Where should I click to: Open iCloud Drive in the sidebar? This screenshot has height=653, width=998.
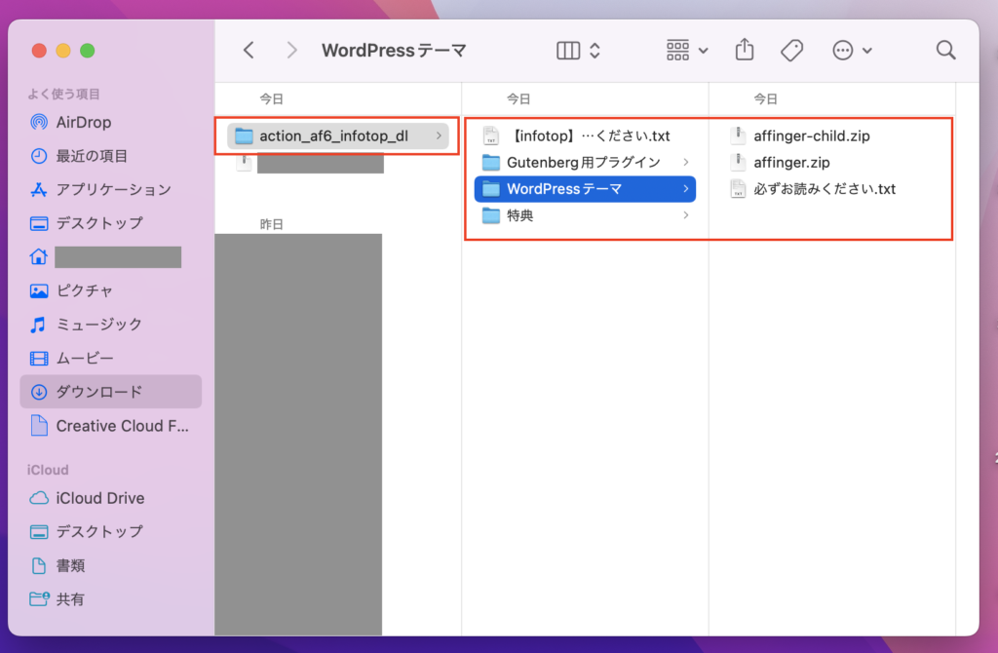[x=111, y=498]
